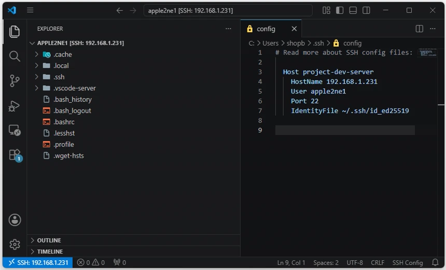Click the User apple2ne1 line
Viewport: 446px width, 270px height.
click(318, 91)
